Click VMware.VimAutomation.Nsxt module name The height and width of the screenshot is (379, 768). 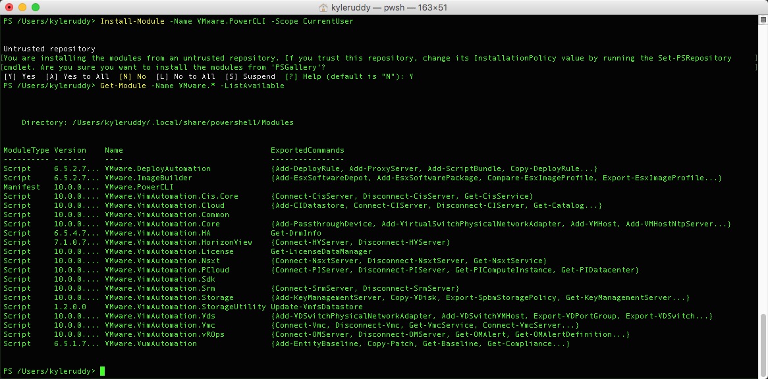pos(162,261)
